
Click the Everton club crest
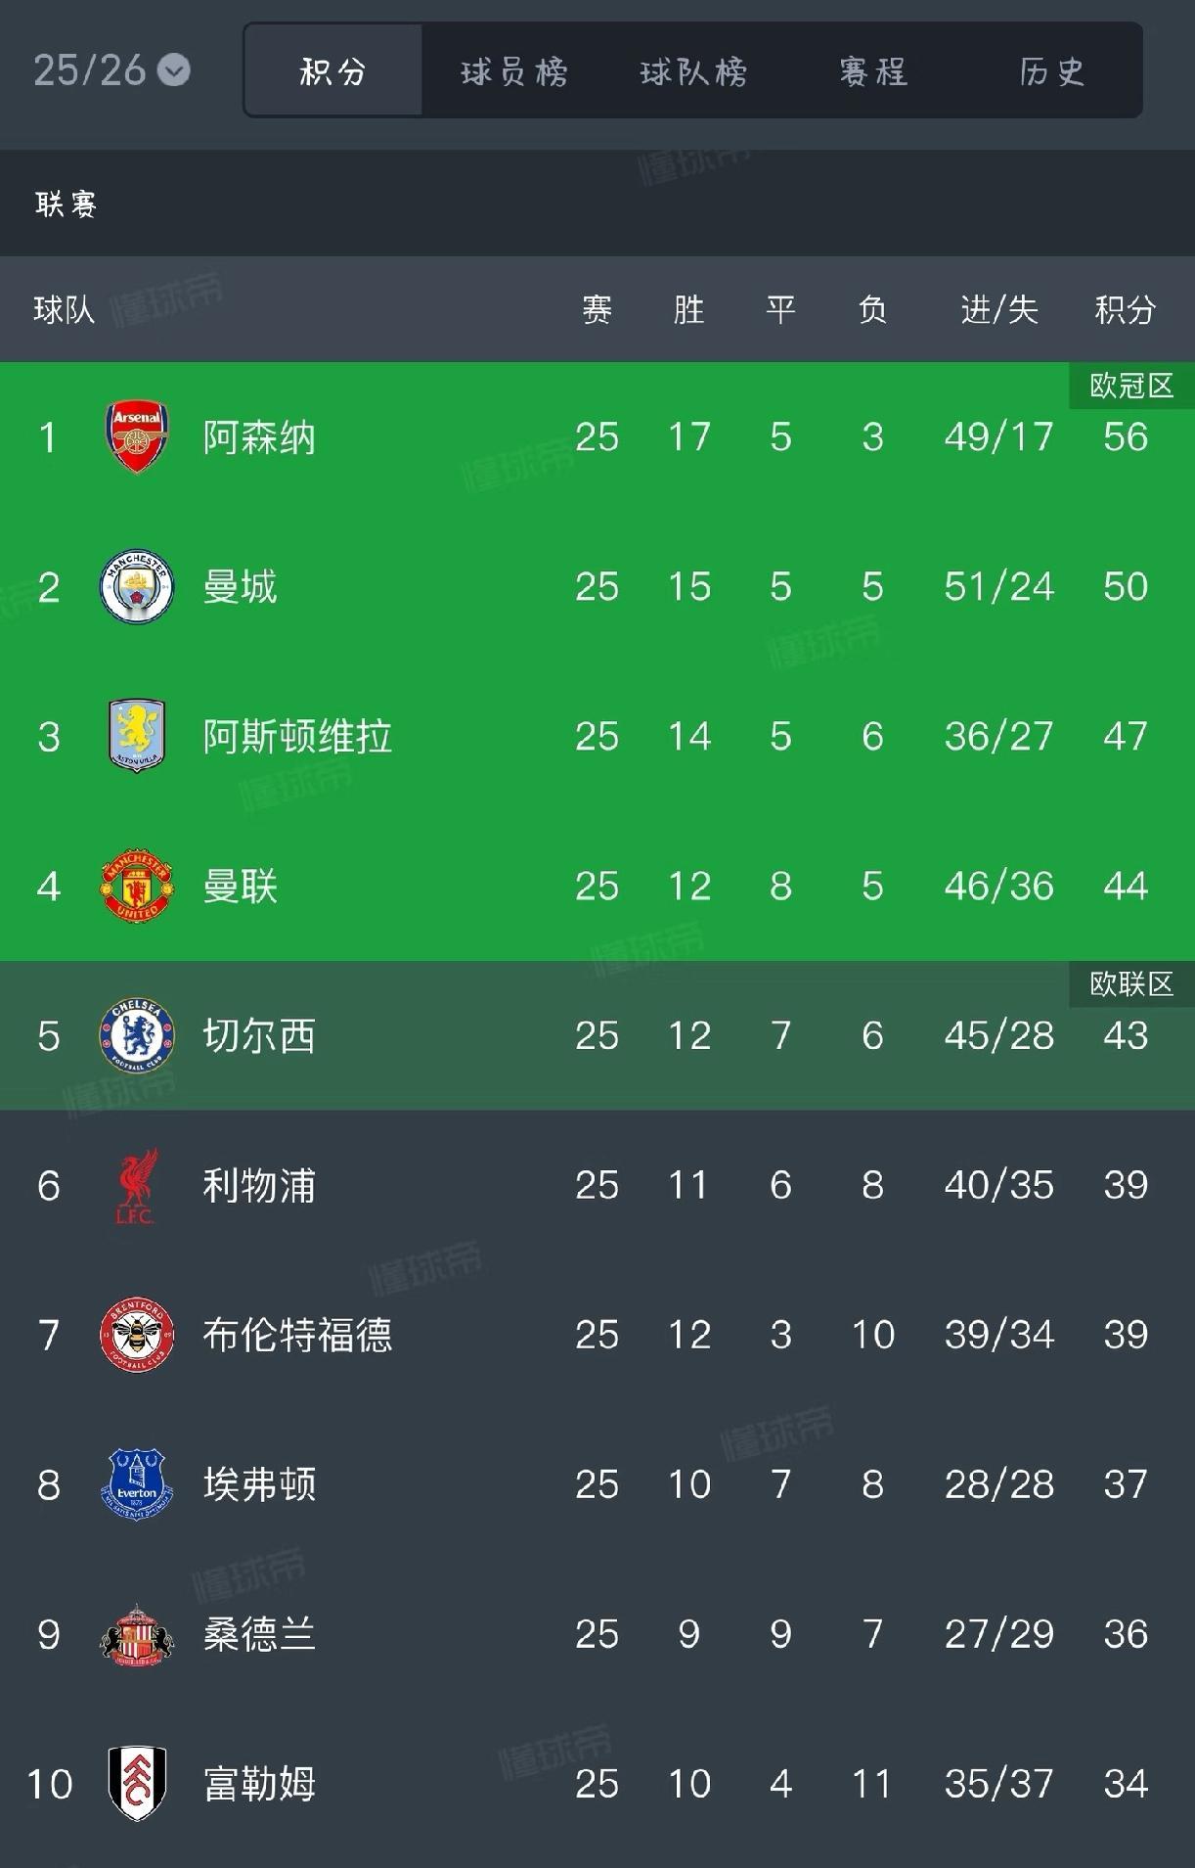pos(137,1484)
